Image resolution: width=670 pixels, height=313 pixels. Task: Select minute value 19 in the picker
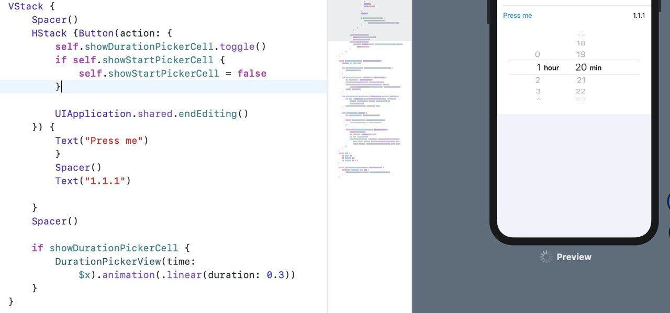[x=580, y=54]
